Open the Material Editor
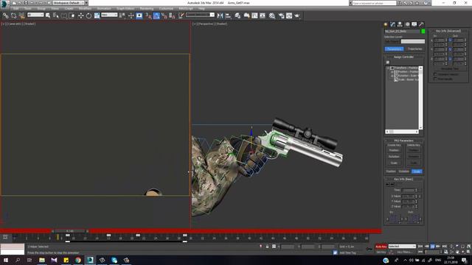 point(272,15)
